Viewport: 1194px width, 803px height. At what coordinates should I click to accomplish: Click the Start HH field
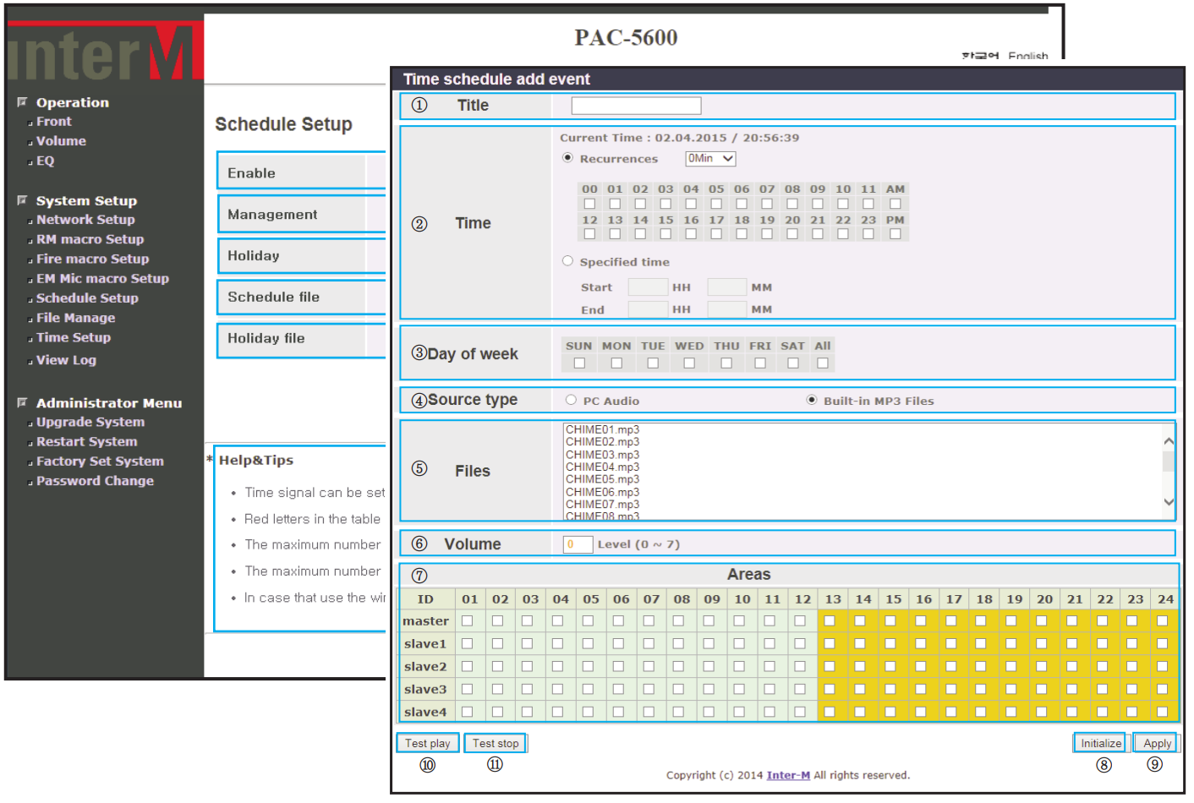tap(648, 287)
